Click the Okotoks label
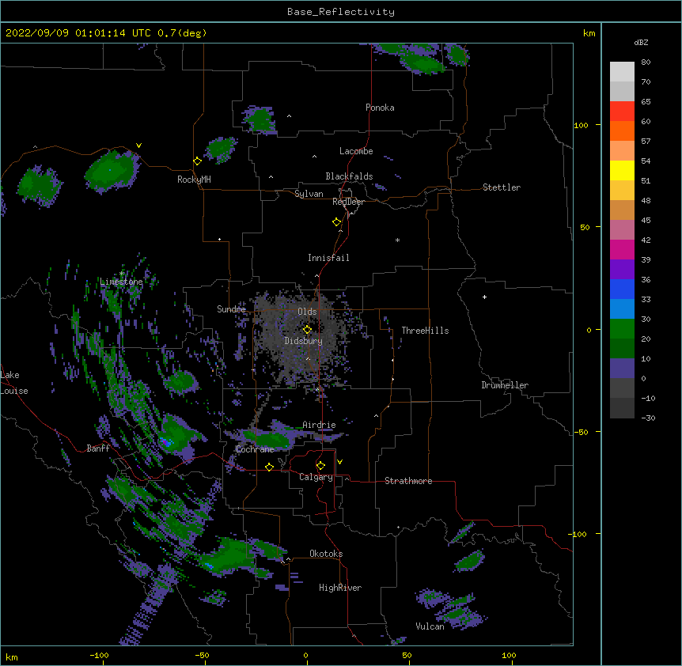This screenshot has height=666, width=682. (x=326, y=554)
